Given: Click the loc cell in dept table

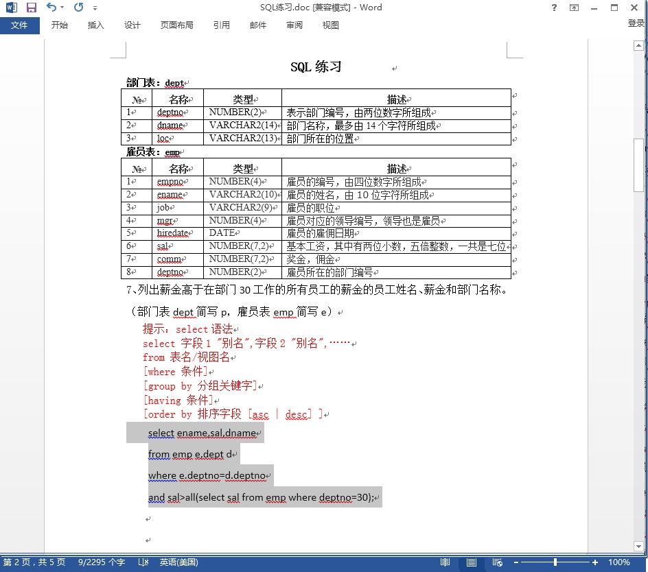Looking at the screenshot, I should (x=178, y=139).
